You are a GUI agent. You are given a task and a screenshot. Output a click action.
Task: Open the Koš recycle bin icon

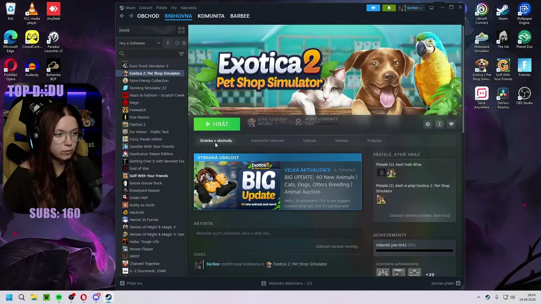(11, 11)
